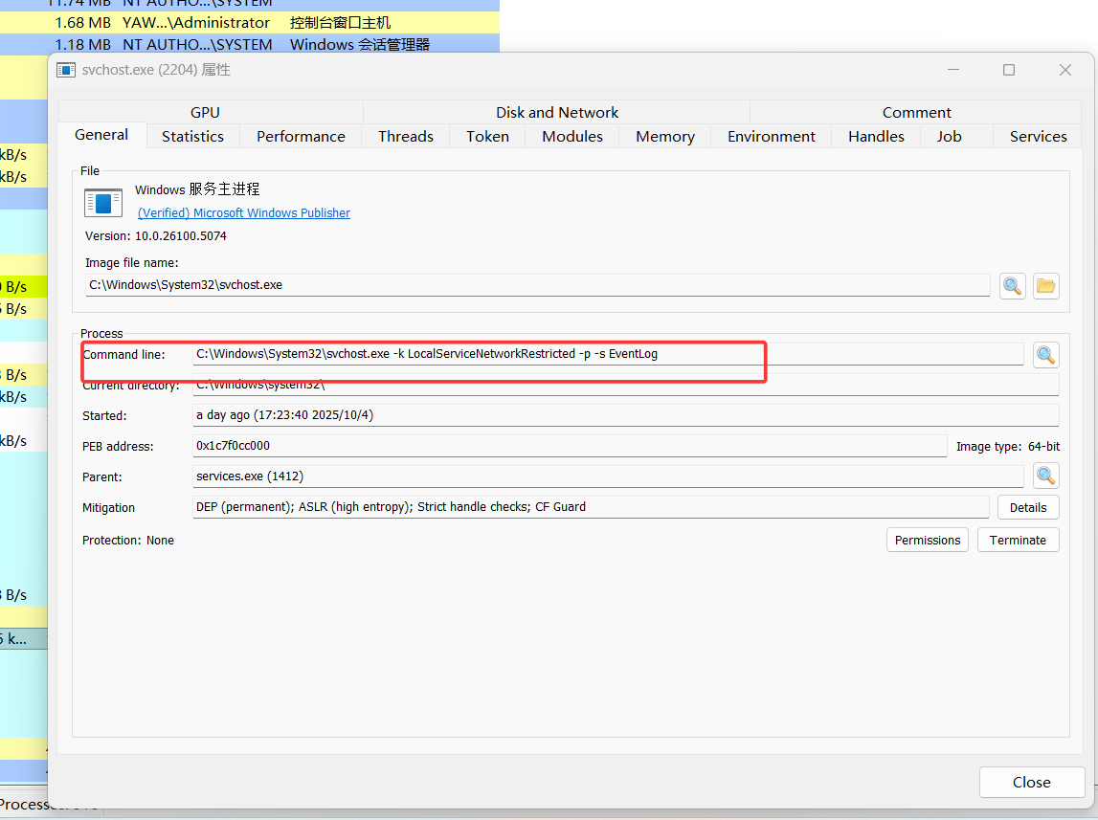Click the mitigation Details button
This screenshot has width=1098, height=820.
coord(1028,507)
